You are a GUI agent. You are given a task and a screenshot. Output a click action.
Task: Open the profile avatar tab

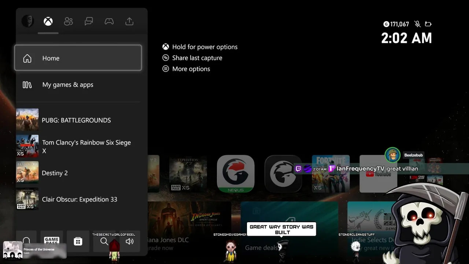coord(27,21)
